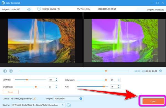Expand the Save to path dropdown arrow
Viewport: 166px width, 108px height.
[x=63, y=105]
